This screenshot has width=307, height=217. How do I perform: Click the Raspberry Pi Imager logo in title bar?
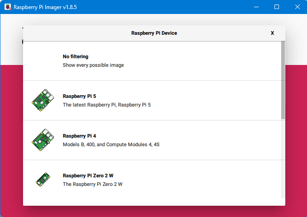point(8,7)
